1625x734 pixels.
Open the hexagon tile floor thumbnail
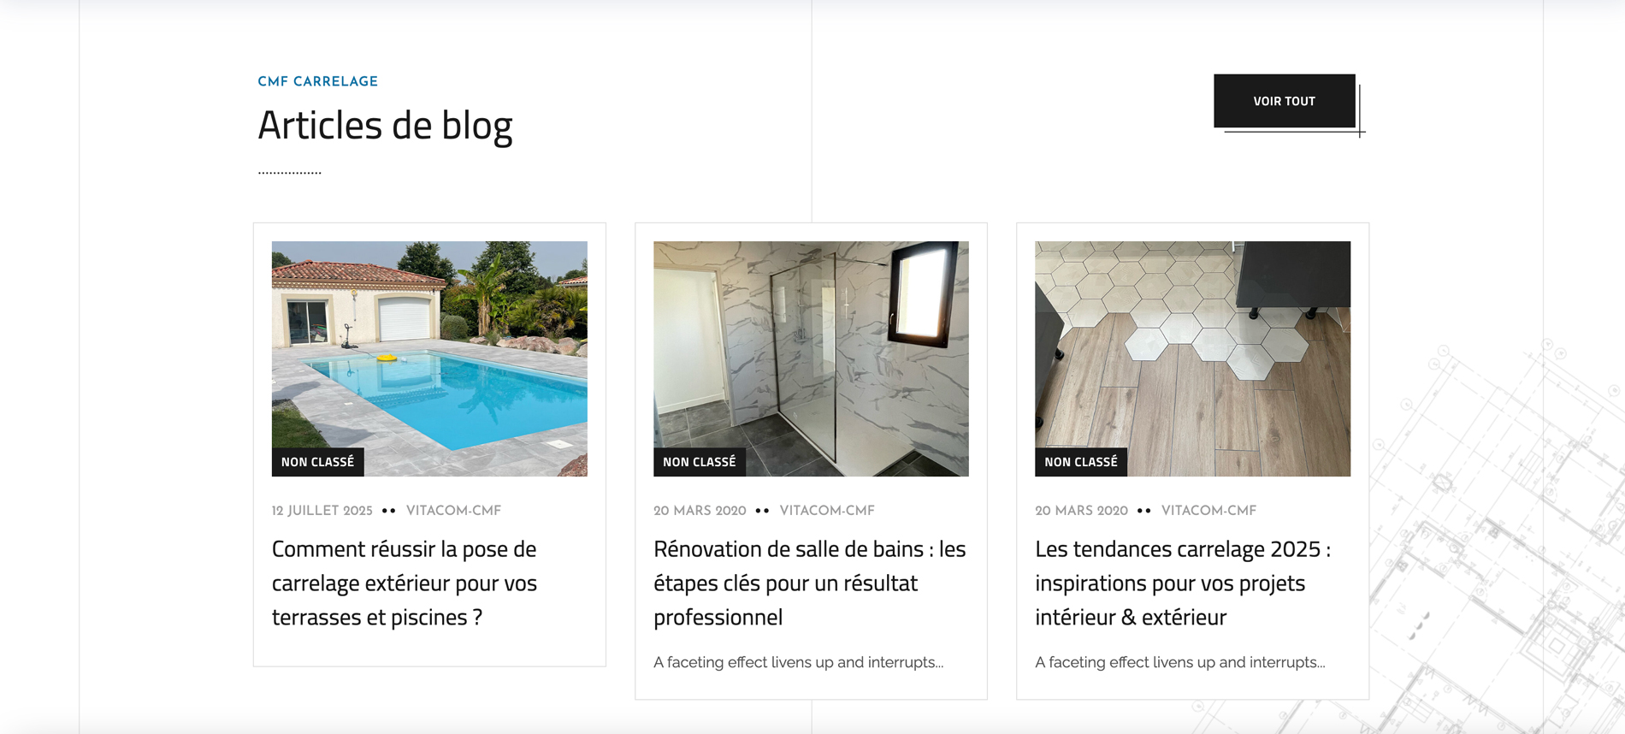pos(1192,358)
